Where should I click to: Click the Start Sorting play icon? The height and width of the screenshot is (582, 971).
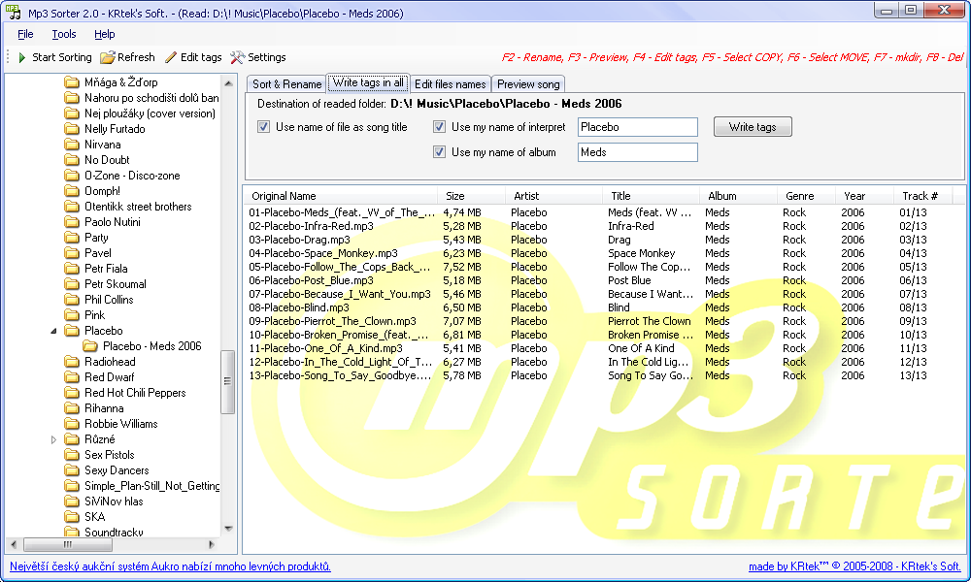tap(22, 57)
